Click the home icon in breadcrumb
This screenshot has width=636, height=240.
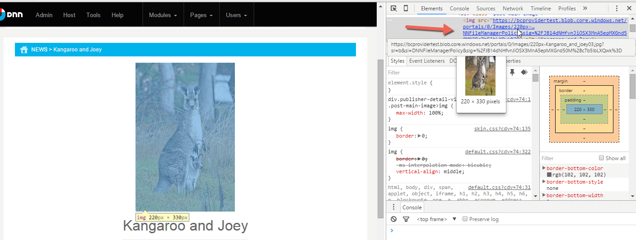coord(24,50)
